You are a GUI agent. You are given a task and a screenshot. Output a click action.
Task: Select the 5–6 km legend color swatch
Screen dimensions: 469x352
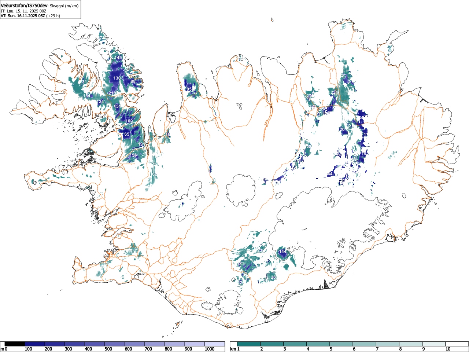(x=342, y=344)
